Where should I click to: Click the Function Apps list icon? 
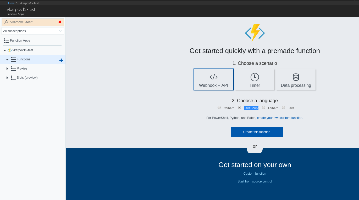[6, 41]
